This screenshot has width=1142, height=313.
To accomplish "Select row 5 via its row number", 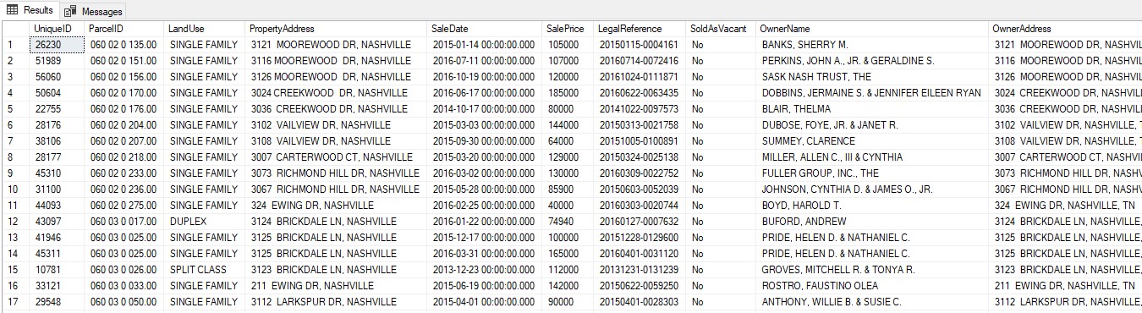I will (x=14, y=109).
